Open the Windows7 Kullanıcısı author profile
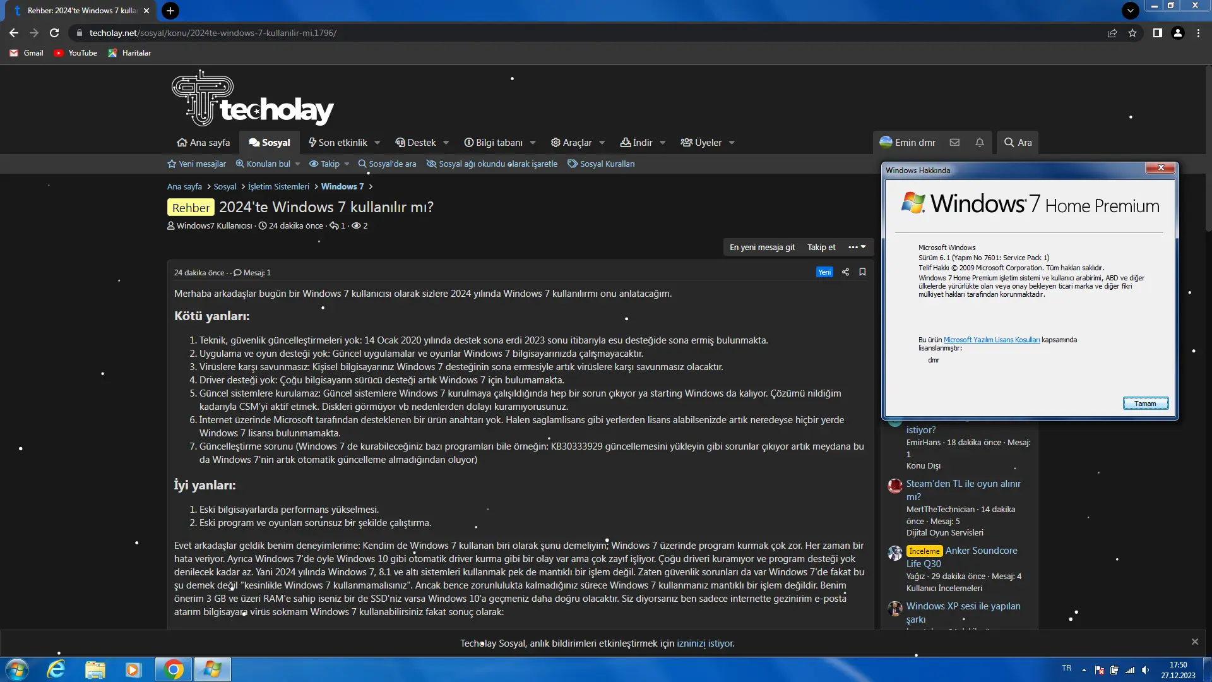 point(214,225)
